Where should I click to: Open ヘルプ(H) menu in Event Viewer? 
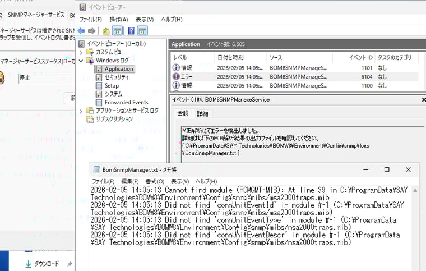(x=172, y=20)
